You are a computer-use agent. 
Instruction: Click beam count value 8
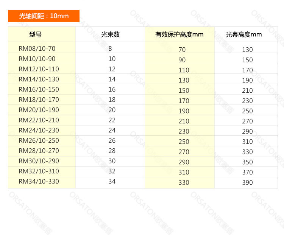coord(110,48)
